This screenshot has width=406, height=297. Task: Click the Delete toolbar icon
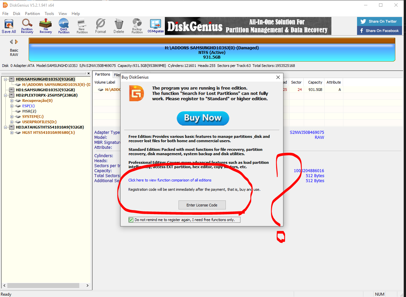point(119,26)
